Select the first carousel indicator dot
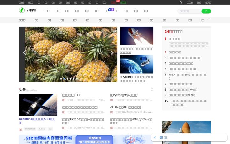The width and height of the screenshot is (230, 144). click(61, 79)
